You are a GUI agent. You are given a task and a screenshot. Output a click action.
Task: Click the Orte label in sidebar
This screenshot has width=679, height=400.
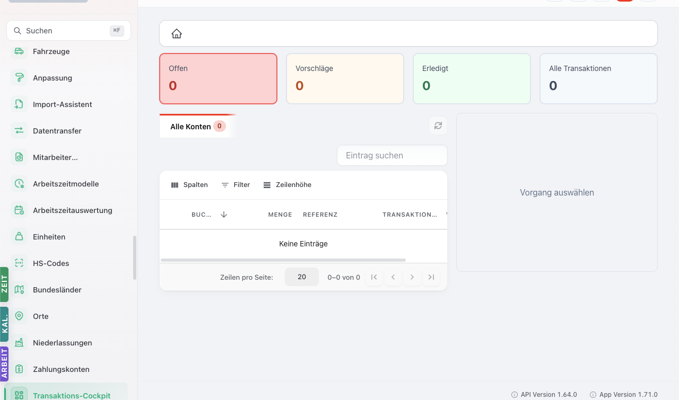point(41,316)
